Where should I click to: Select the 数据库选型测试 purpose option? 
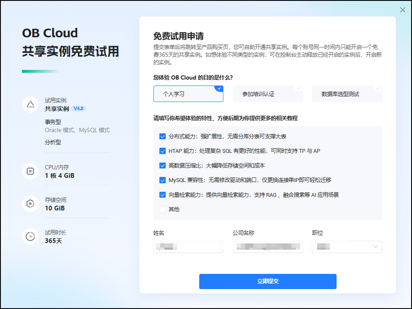pos(347,94)
